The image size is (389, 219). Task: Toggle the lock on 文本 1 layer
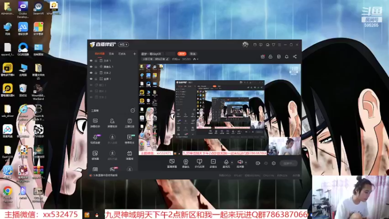96,60
